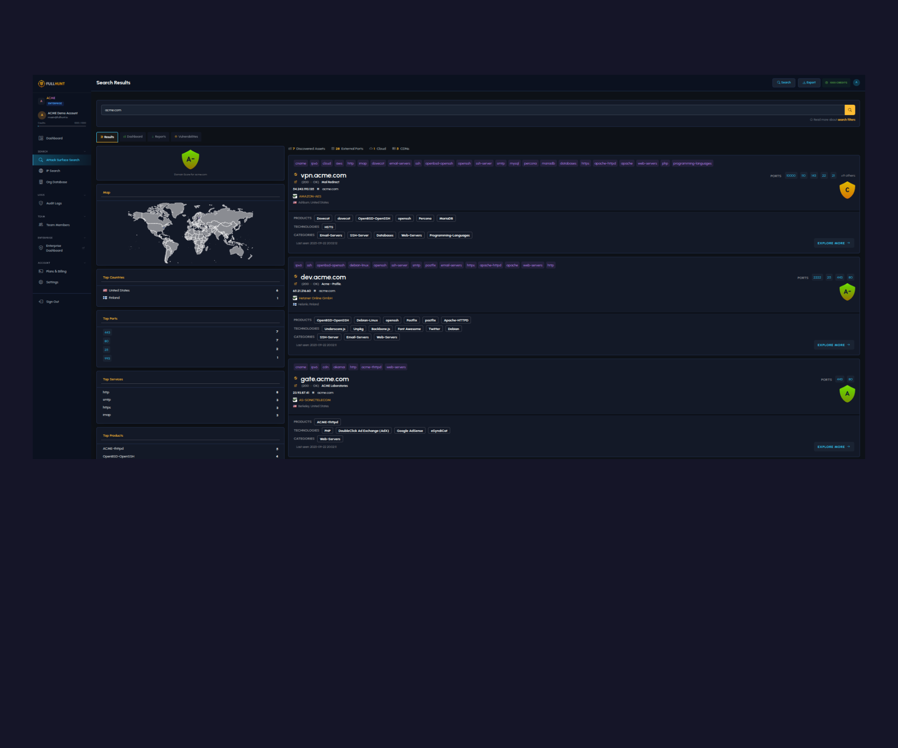Collapse the ACCOUNT sidebar section

pyautogui.click(x=85, y=263)
